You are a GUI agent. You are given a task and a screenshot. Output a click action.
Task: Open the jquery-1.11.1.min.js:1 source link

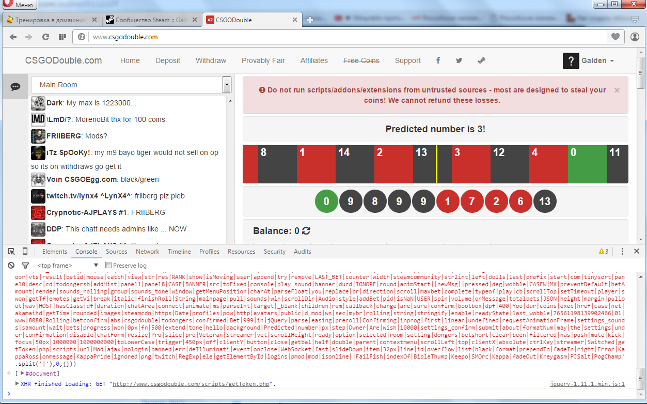(588, 384)
